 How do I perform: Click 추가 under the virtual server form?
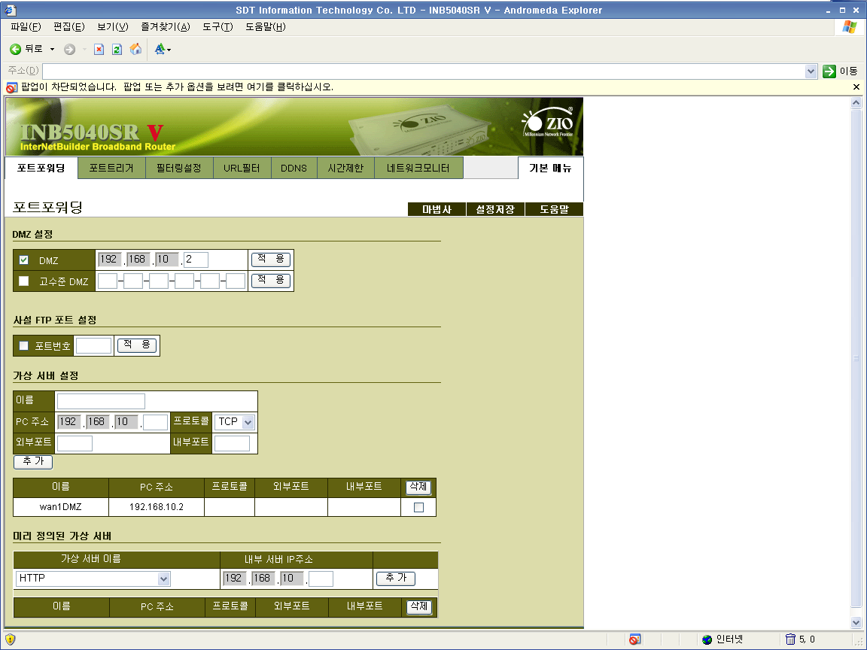[33, 461]
